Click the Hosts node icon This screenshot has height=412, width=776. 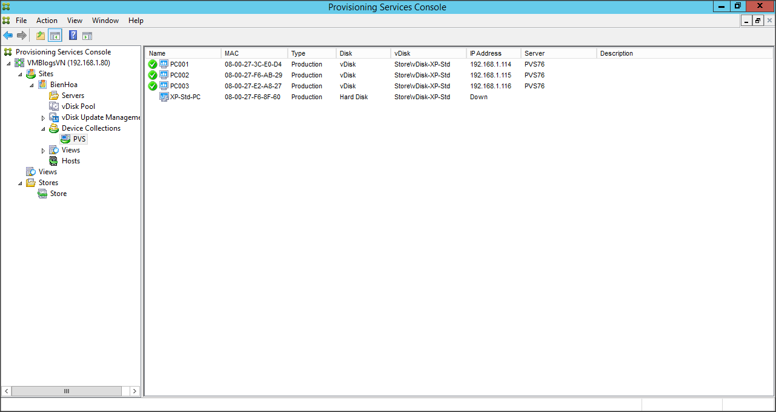pyautogui.click(x=54, y=161)
